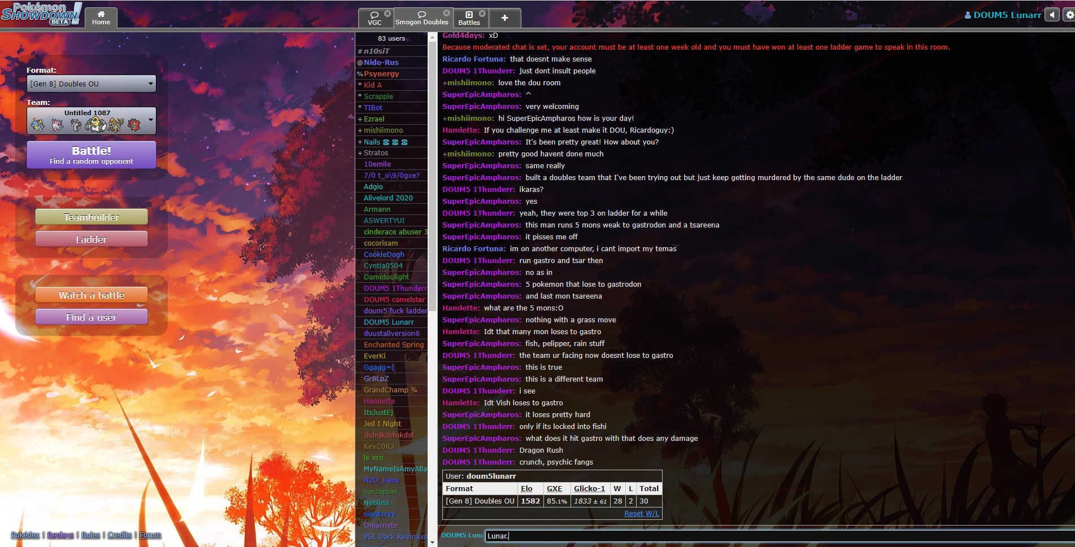Close the Smogon Doubles tab
Screen dimensions: 1075x547
446,13
